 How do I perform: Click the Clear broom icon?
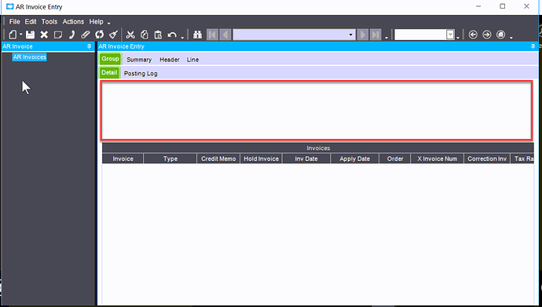[x=114, y=35]
